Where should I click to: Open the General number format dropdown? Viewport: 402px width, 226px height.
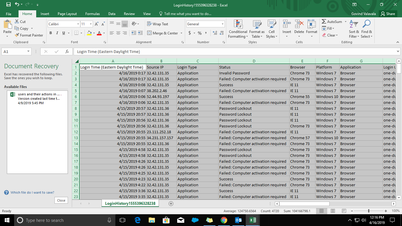tap(222, 24)
